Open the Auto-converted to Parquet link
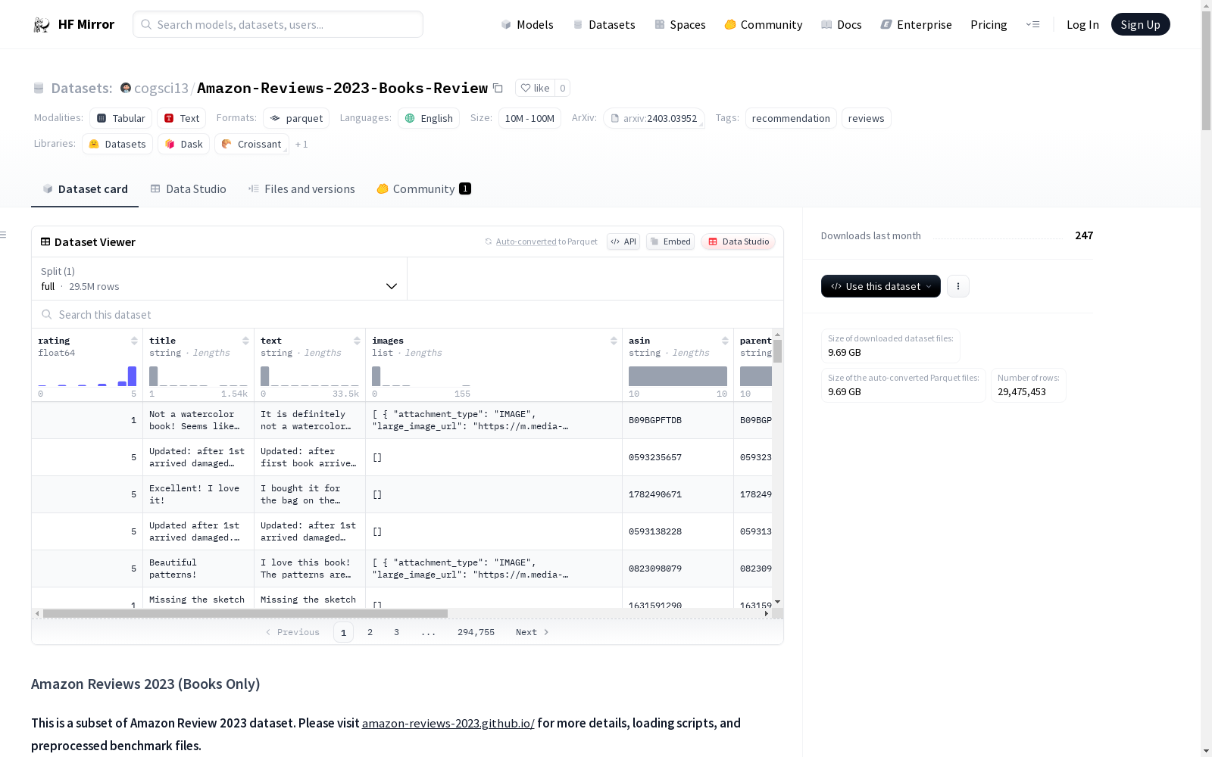 coord(541,241)
